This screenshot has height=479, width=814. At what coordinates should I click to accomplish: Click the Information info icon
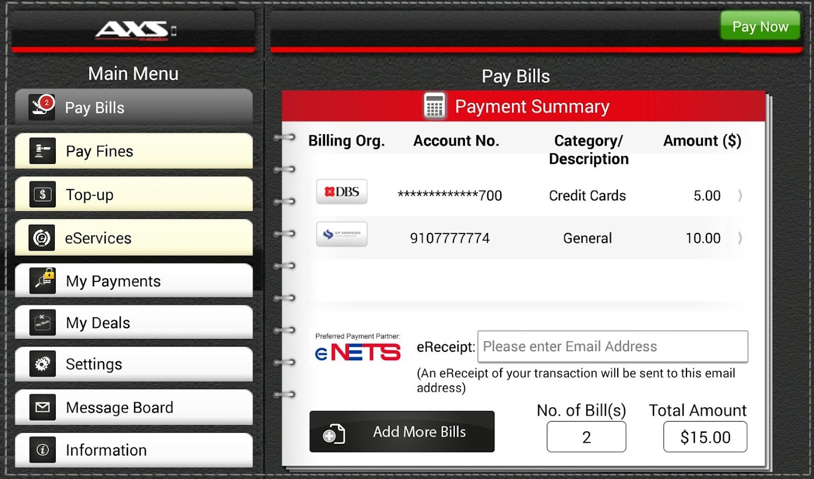[x=42, y=450]
